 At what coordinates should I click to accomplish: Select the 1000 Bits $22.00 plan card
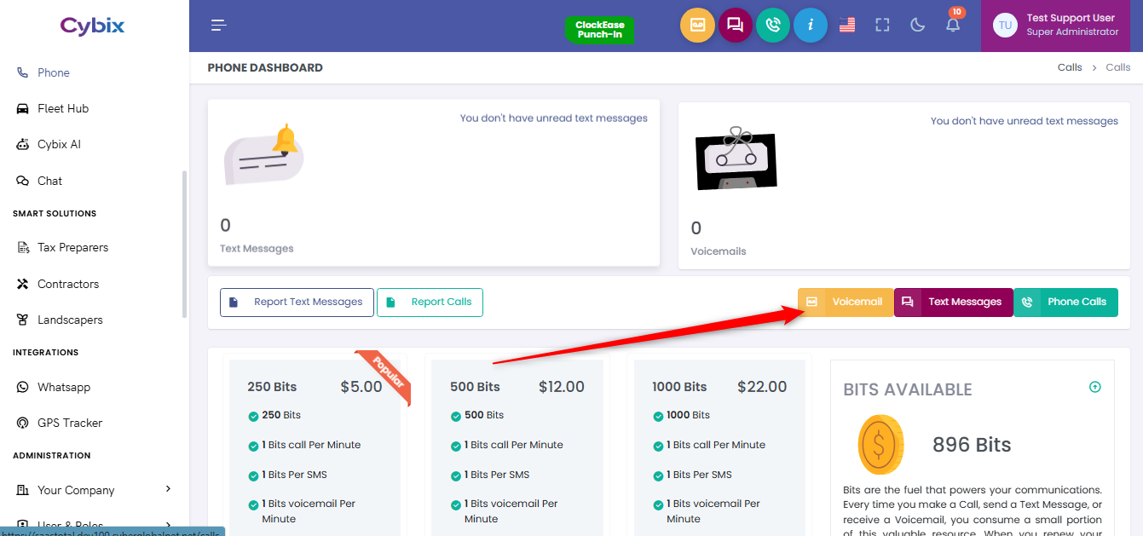coord(719,447)
